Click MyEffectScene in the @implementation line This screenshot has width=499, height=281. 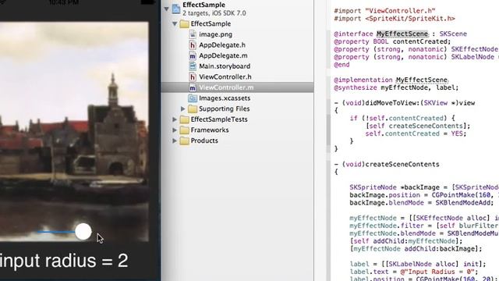point(422,80)
